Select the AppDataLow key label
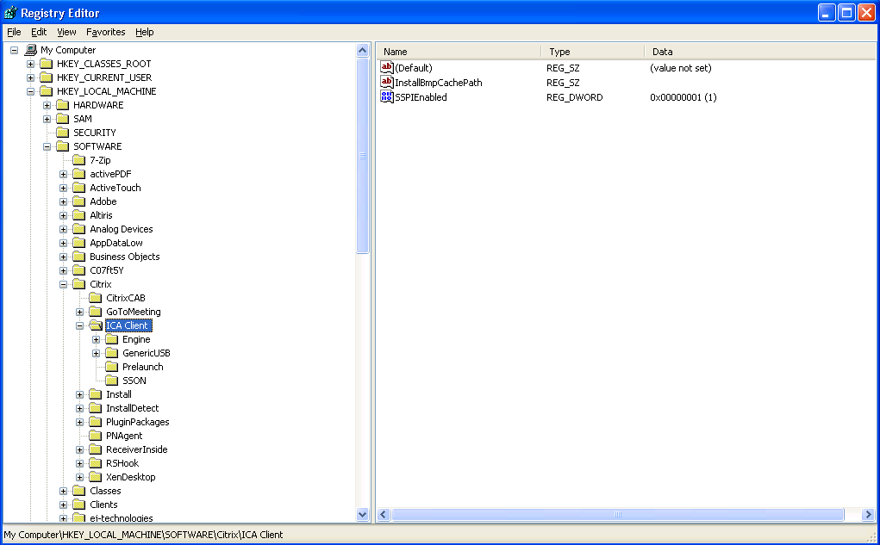This screenshot has height=545, width=880. coord(116,243)
